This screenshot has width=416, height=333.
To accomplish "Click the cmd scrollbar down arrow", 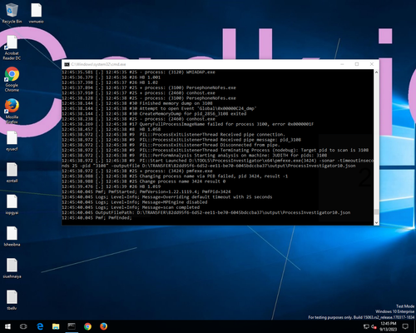I will pos(376,222).
